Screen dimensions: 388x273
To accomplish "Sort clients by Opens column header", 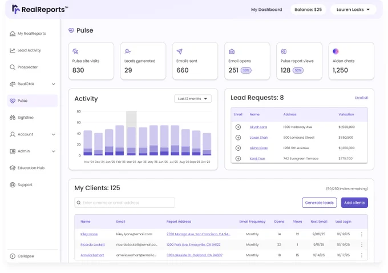I will tap(279, 222).
